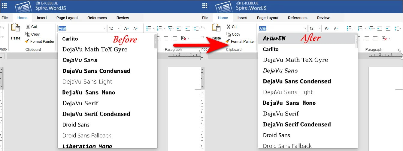The height and width of the screenshot is (151, 403).
Task: Choose Droid Sans Fallback in the Before list
Action: (x=107, y=135)
